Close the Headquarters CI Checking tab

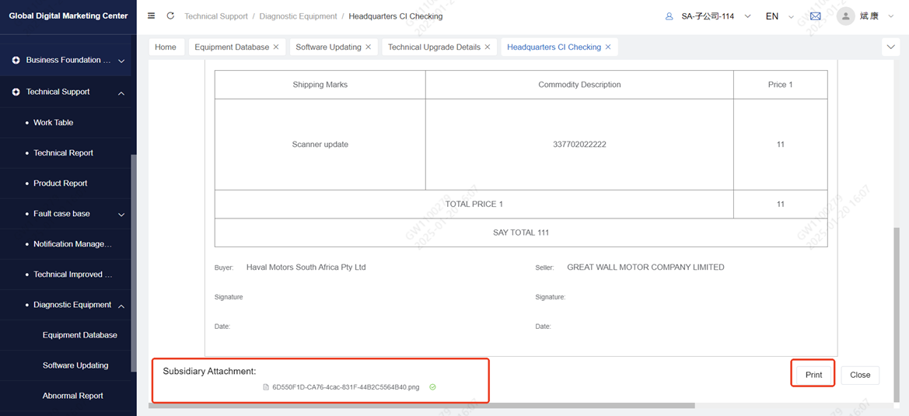click(x=608, y=47)
